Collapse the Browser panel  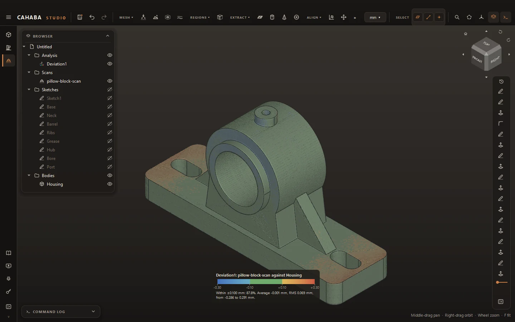pyautogui.click(x=108, y=36)
